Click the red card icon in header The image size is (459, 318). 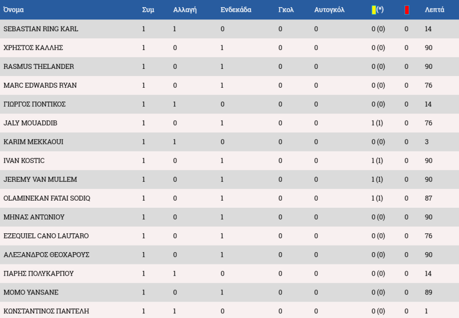[406, 10]
